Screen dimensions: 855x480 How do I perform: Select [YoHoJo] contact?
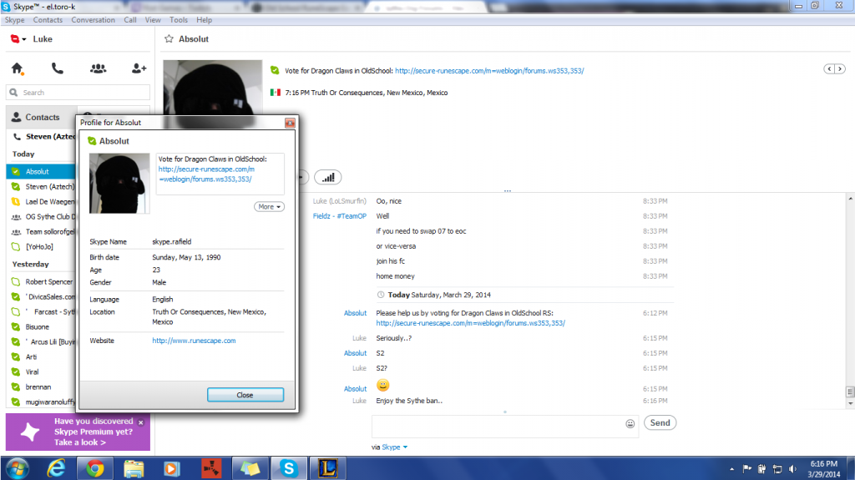pos(42,246)
